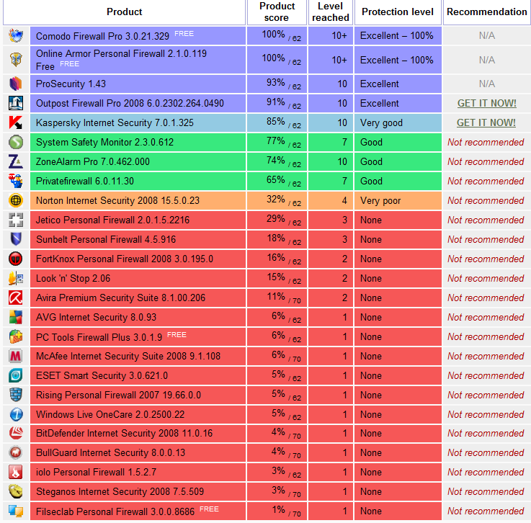The image size is (531, 523).
Task: Select Norton Internet Security 2008 product name
Action: [117, 200]
